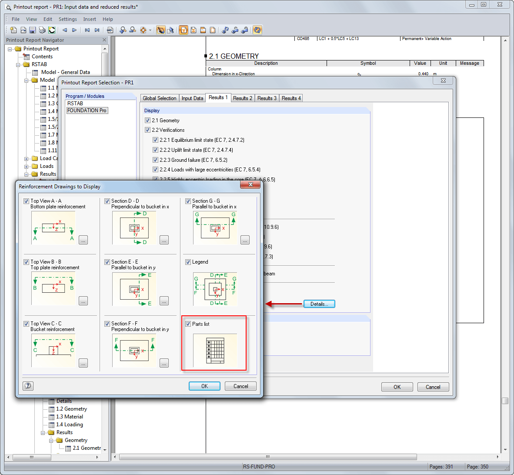The width and height of the screenshot is (514, 475).
Task: Open dropdown arrow next to page fit icon
Action: (x=150, y=30)
